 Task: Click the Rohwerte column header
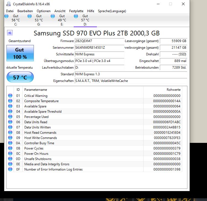(x=163, y=90)
